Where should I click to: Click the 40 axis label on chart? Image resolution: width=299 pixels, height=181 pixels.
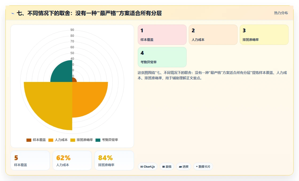72,58
